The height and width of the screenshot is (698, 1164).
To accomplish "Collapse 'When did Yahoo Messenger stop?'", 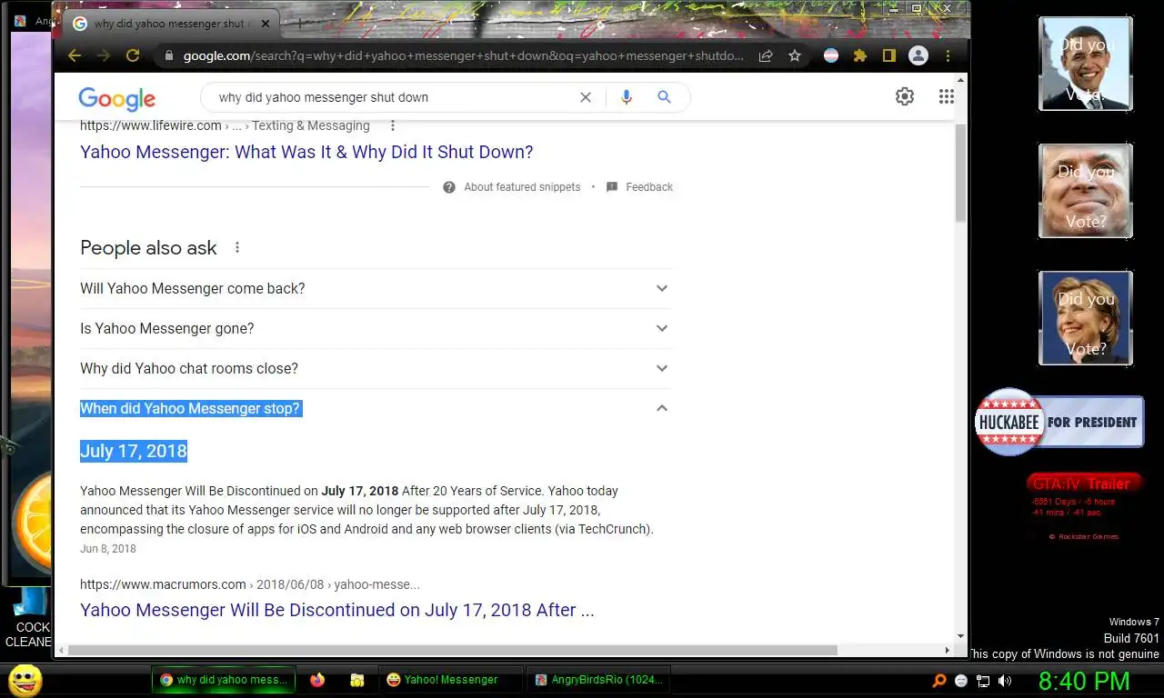I will tap(376, 408).
